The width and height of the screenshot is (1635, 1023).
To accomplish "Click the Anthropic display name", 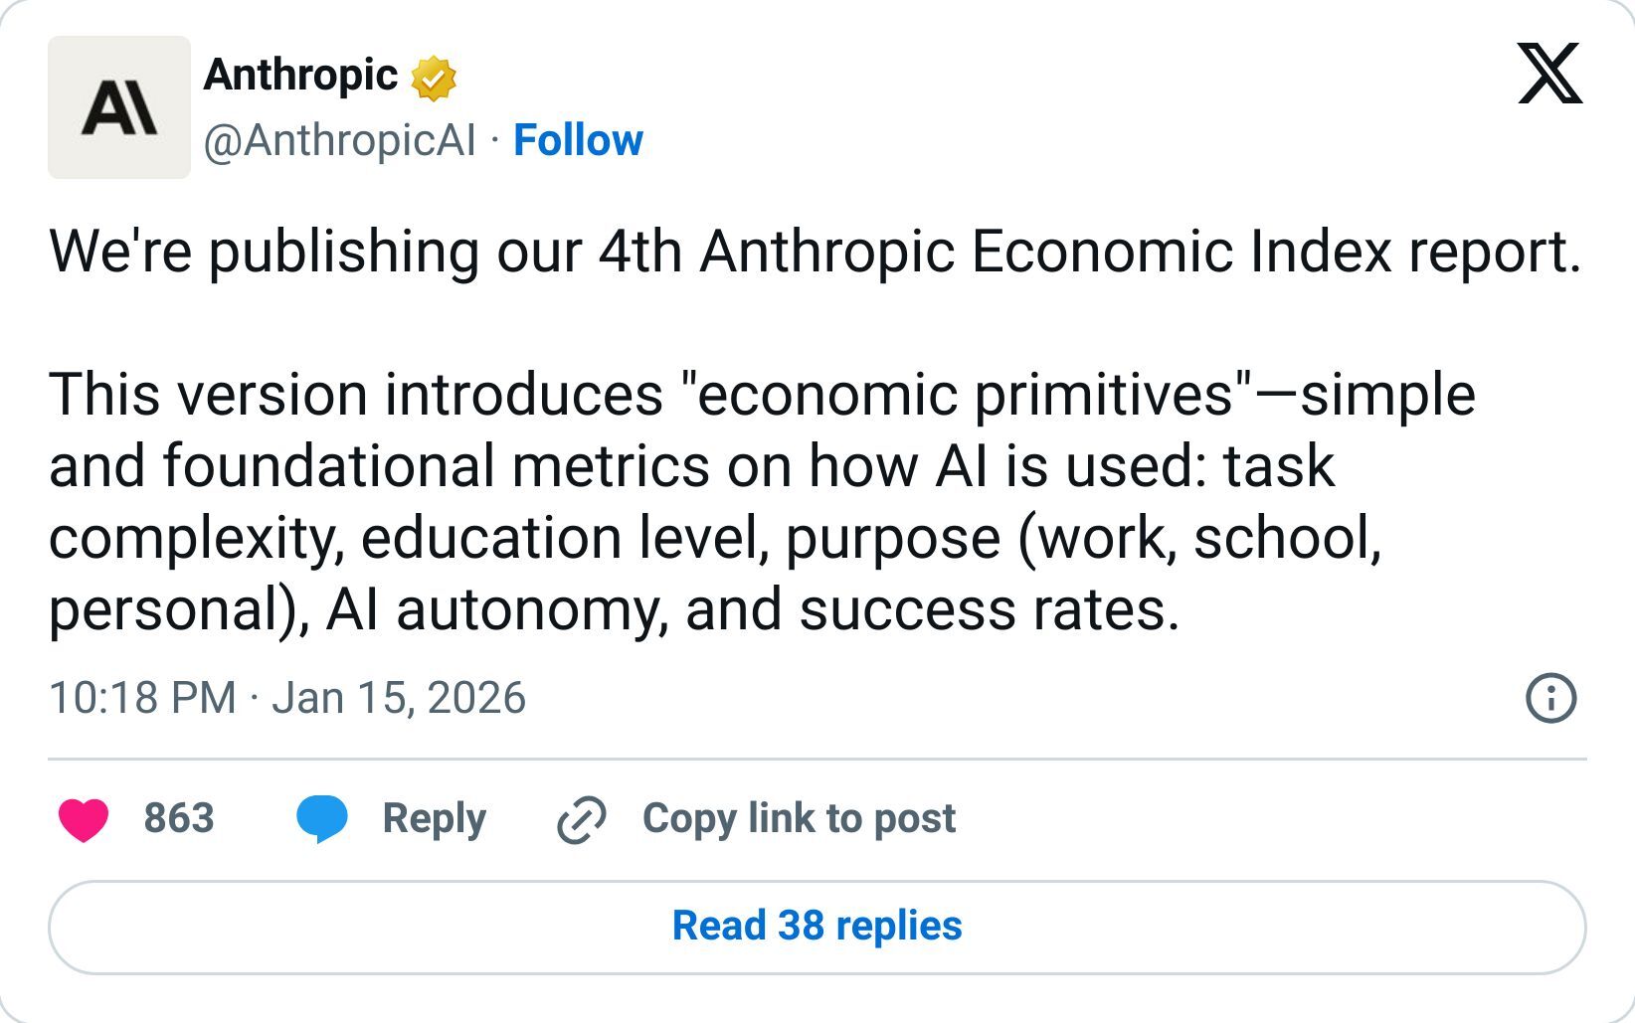I will 300,76.
